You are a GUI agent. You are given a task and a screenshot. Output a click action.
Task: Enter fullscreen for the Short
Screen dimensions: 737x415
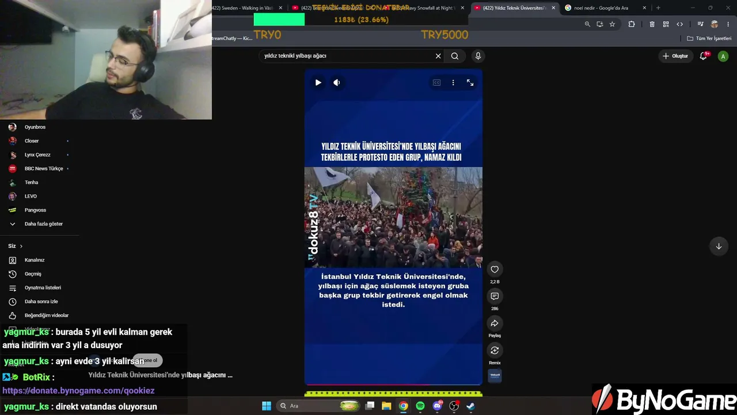pos(470,82)
